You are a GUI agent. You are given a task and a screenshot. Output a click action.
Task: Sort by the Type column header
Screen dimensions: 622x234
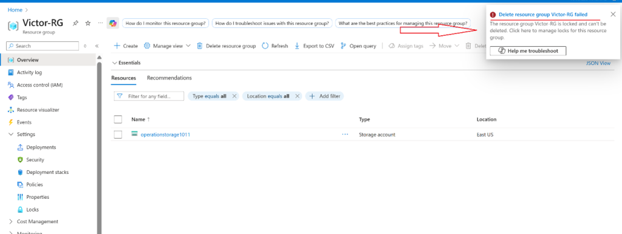pos(364,119)
